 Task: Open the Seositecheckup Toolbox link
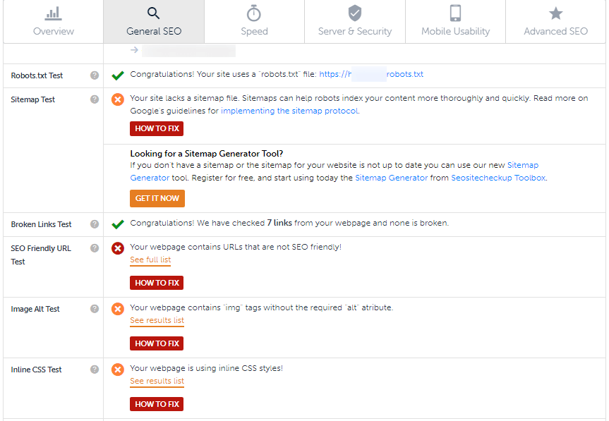(x=498, y=178)
